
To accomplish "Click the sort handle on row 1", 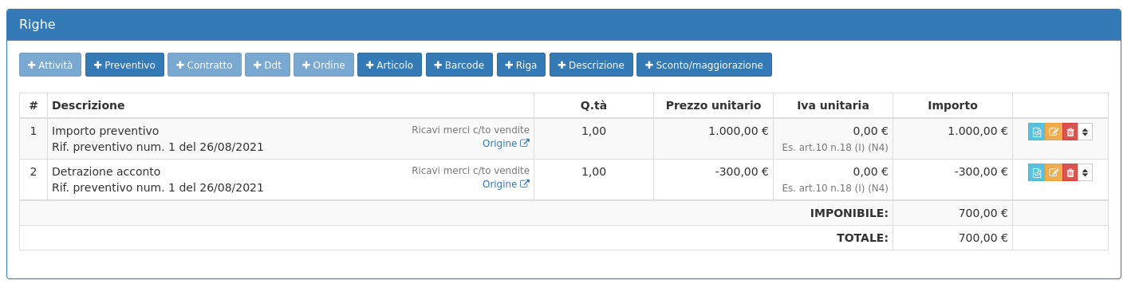I will coord(1085,132).
